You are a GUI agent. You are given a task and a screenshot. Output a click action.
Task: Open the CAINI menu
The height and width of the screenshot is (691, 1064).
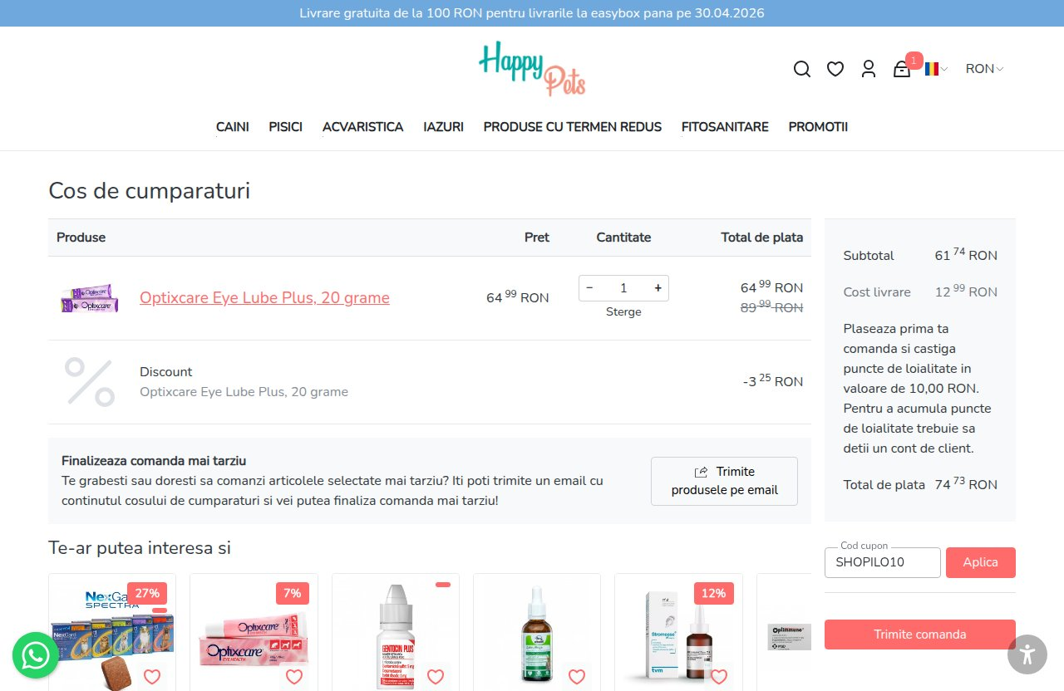click(233, 127)
